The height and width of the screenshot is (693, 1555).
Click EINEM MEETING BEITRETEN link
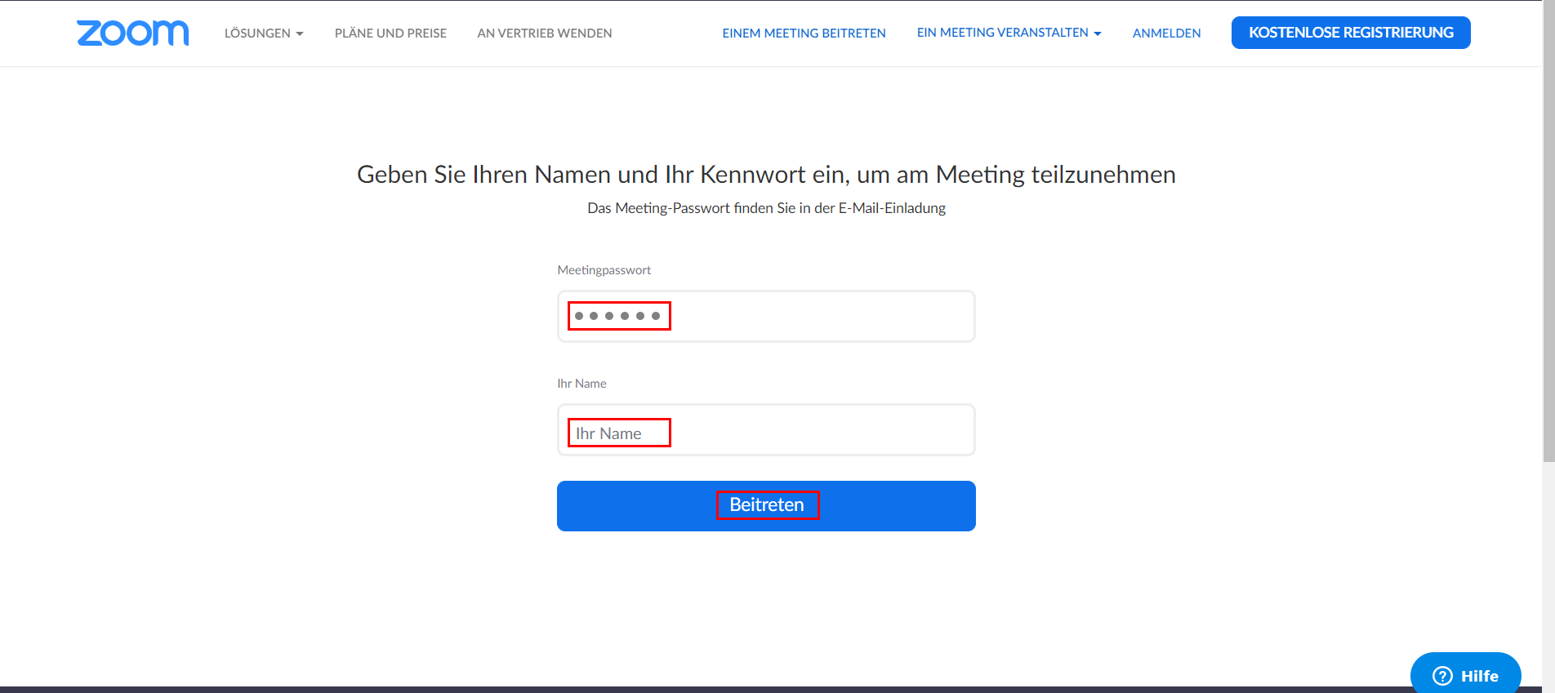(804, 33)
